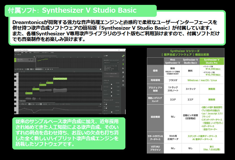Screen dimensions: 235x160
Task: Click the リセット button in voice panel
Action: pos(111,76)
